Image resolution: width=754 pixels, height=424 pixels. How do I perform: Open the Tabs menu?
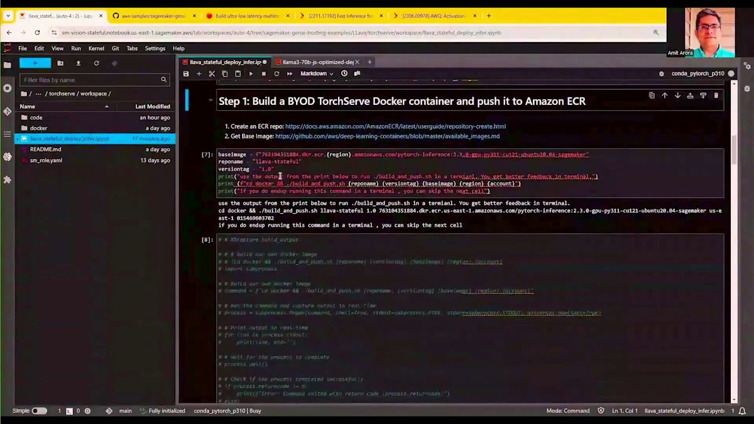[132, 48]
